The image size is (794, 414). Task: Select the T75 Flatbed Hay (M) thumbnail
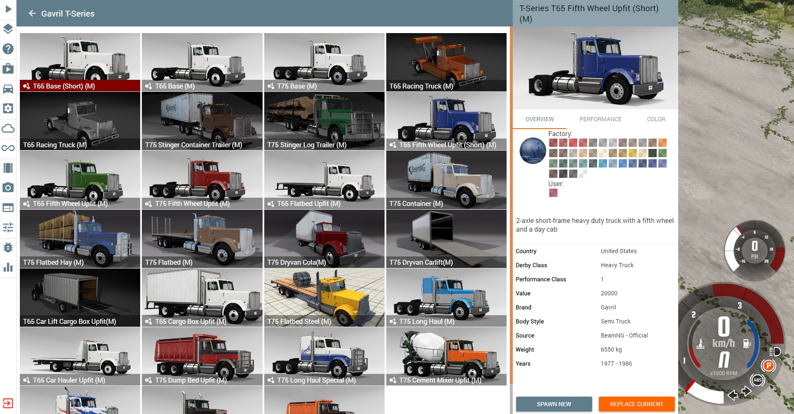(80, 239)
